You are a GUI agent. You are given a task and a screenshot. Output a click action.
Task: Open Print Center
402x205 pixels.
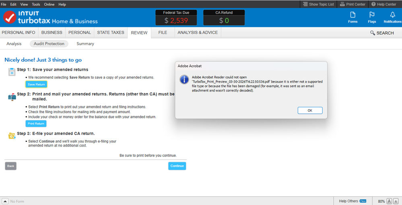coord(353,4)
